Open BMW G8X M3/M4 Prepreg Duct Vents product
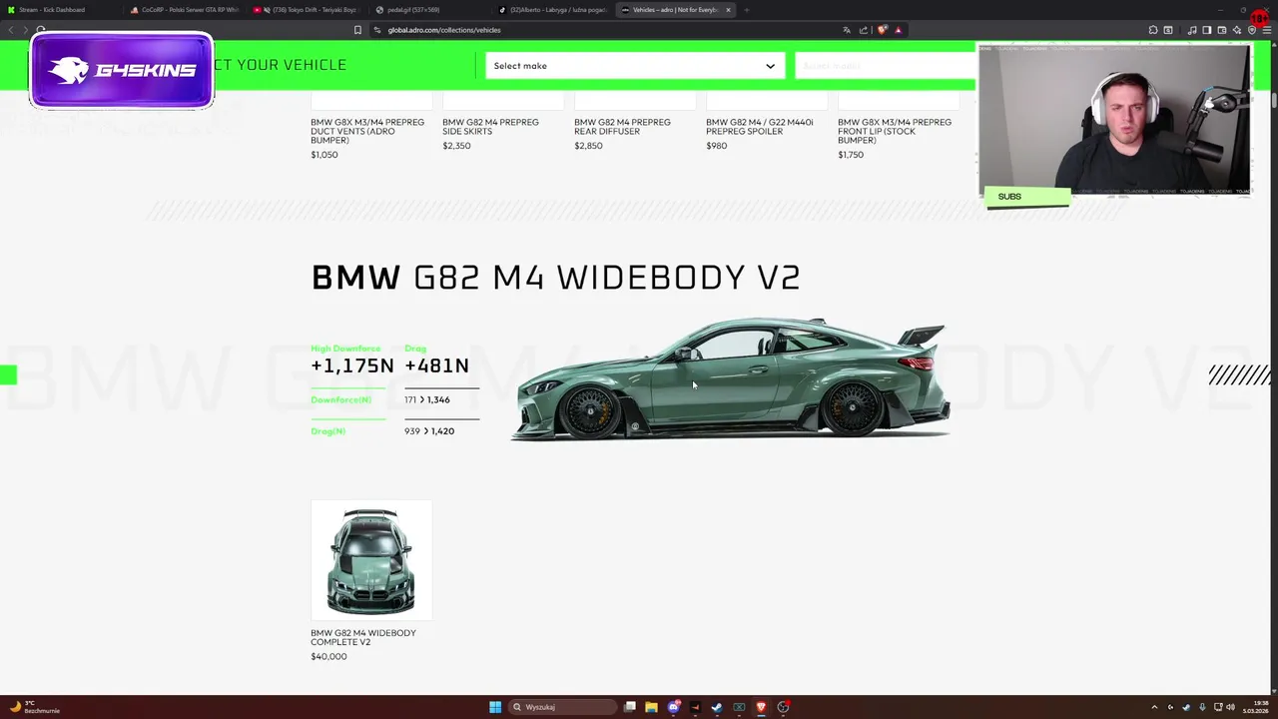This screenshot has width=1278, height=719. (367, 131)
